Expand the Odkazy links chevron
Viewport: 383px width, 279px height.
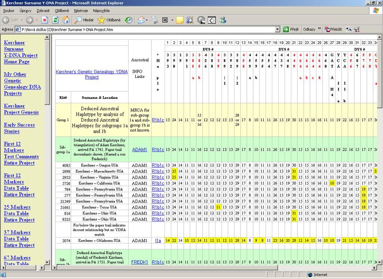tap(319, 28)
